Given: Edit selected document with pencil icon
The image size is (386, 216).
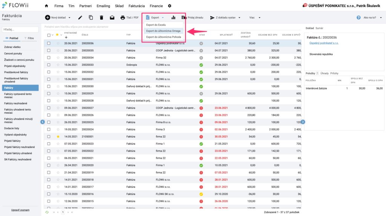Looking at the screenshot, I should coord(80,17).
